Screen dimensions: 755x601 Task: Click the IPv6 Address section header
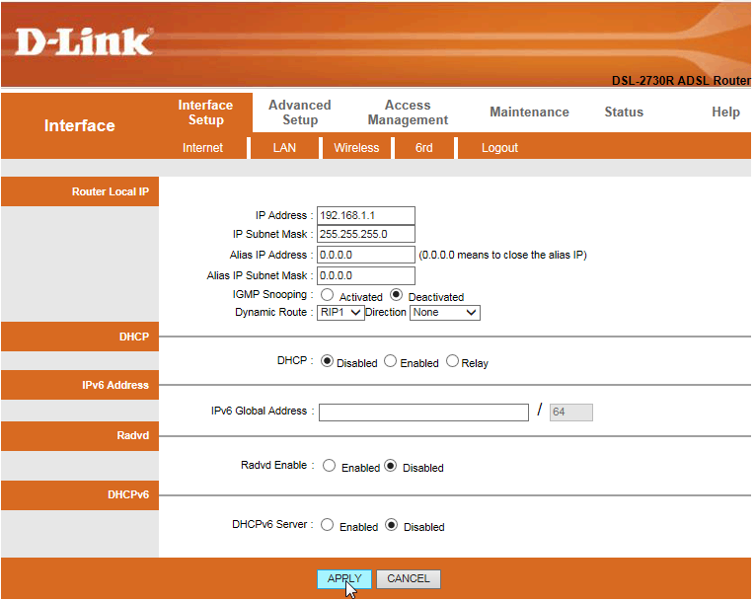[80, 385]
